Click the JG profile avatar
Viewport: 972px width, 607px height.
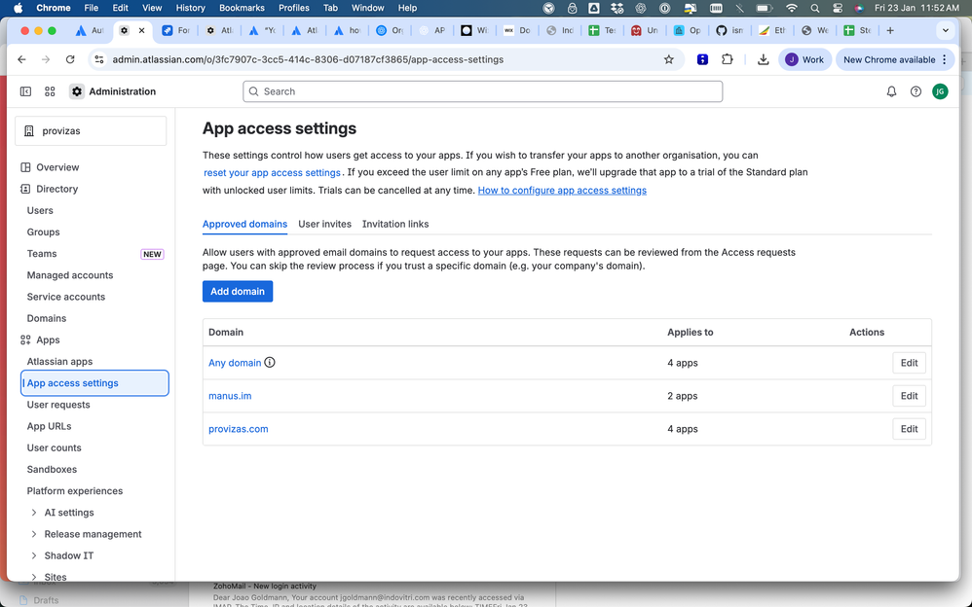coord(940,90)
